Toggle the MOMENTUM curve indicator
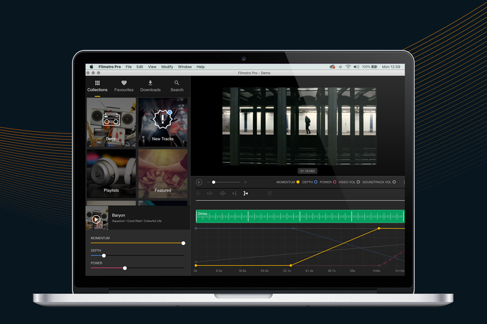The height and width of the screenshot is (324, 487). tap(298, 182)
